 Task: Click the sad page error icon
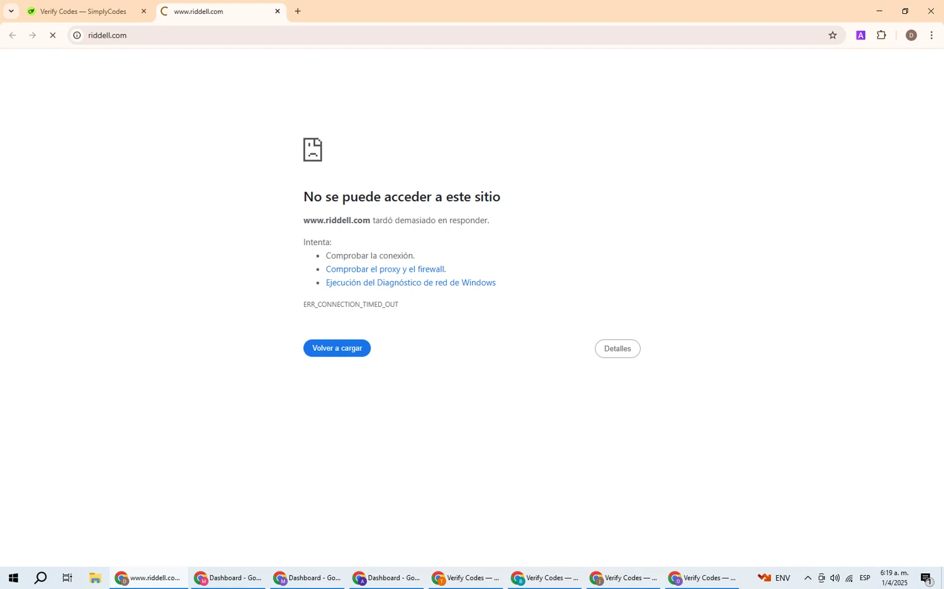coord(313,150)
